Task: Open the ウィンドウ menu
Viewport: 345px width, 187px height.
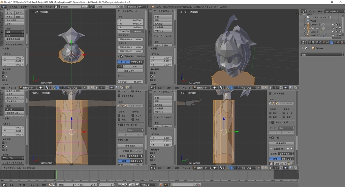Action: tap(37, 7)
